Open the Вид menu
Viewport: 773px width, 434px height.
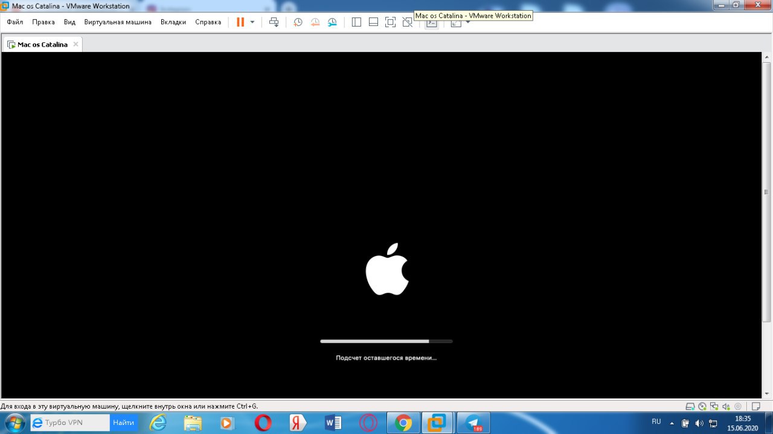tap(69, 22)
